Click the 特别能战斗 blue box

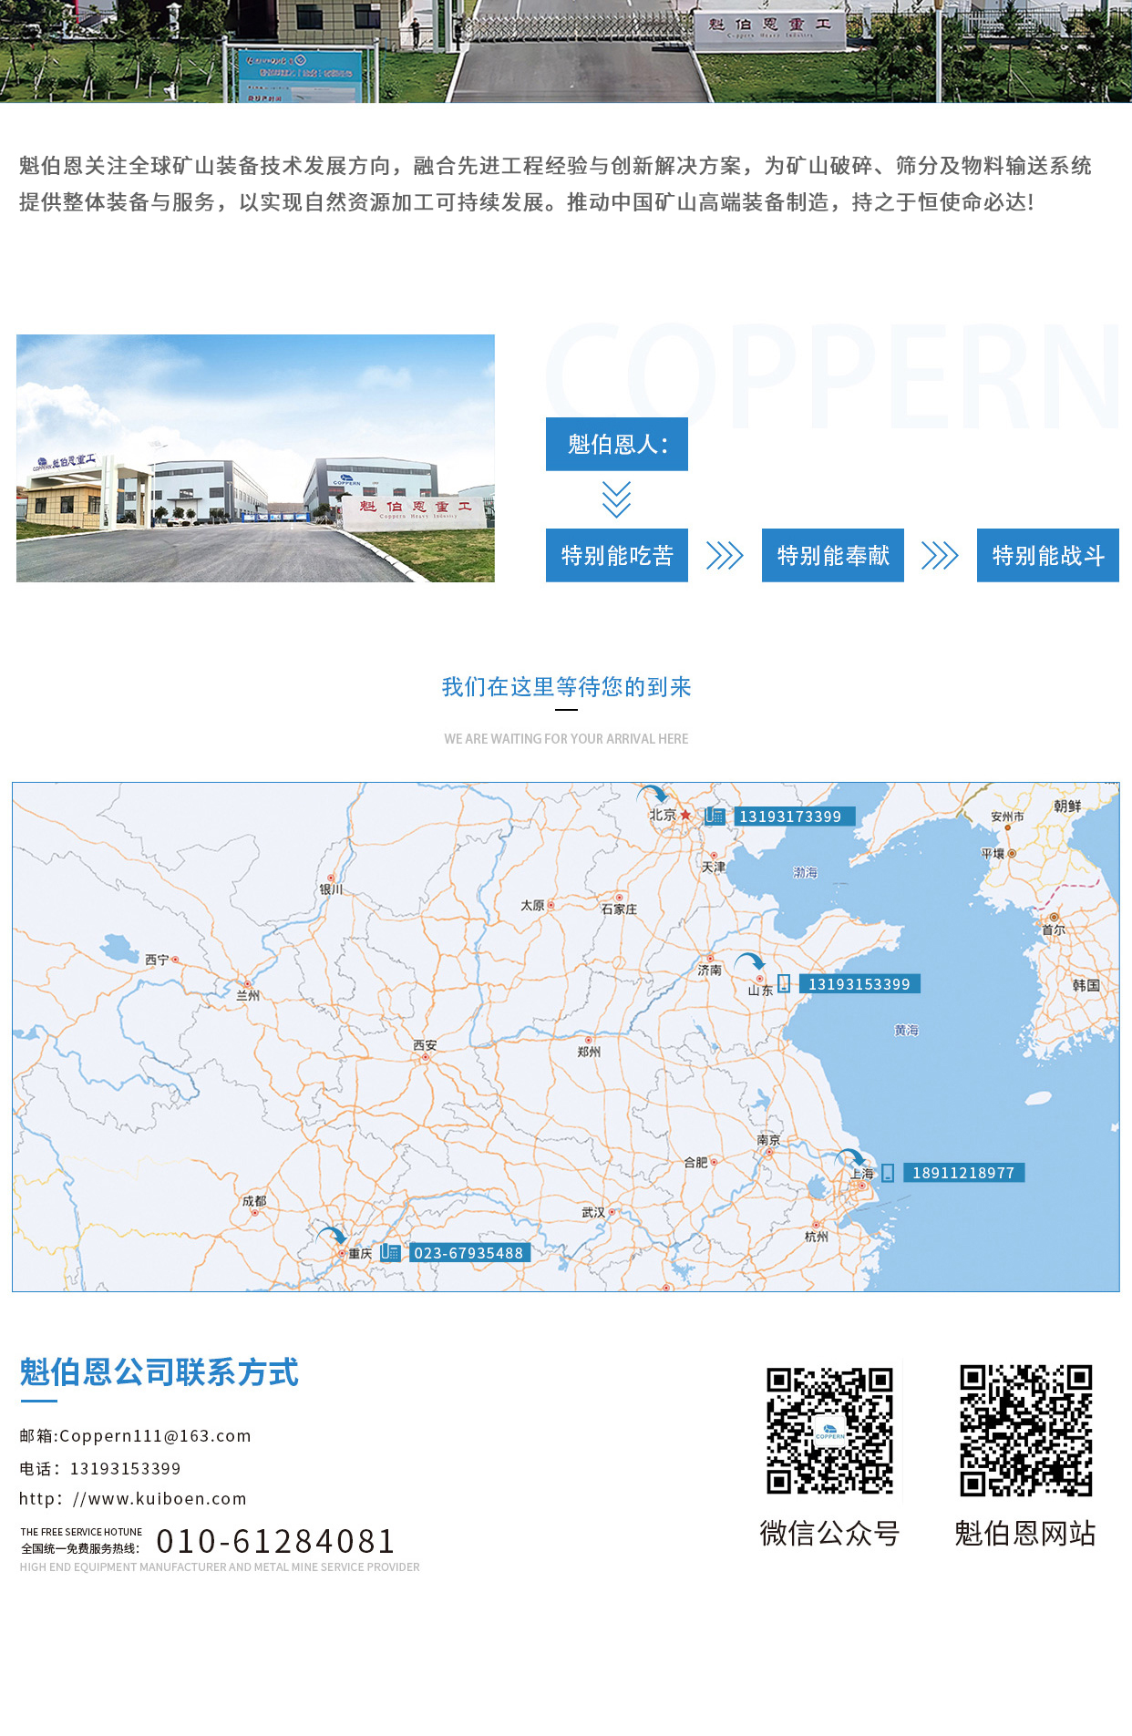(1047, 555)
